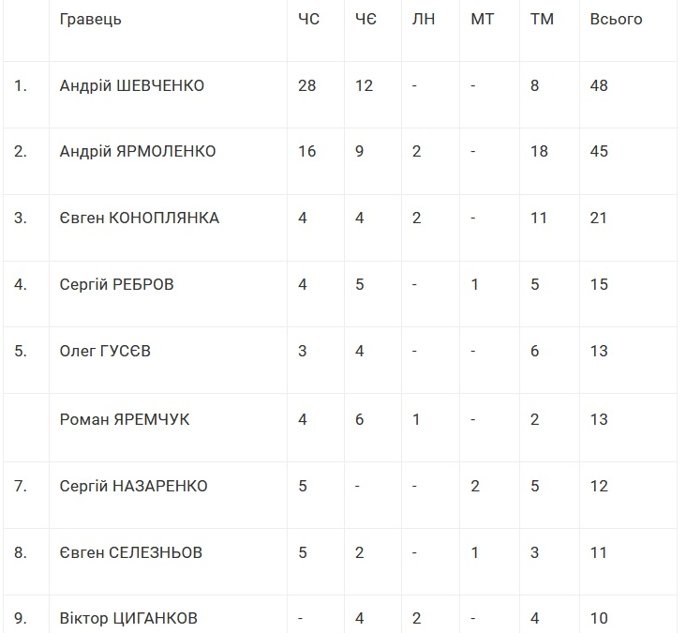Screen dimensions: 686x633
Task: Select Сергій НАЗАРЕНКО in the list
Action: click(x=133, y=486)
